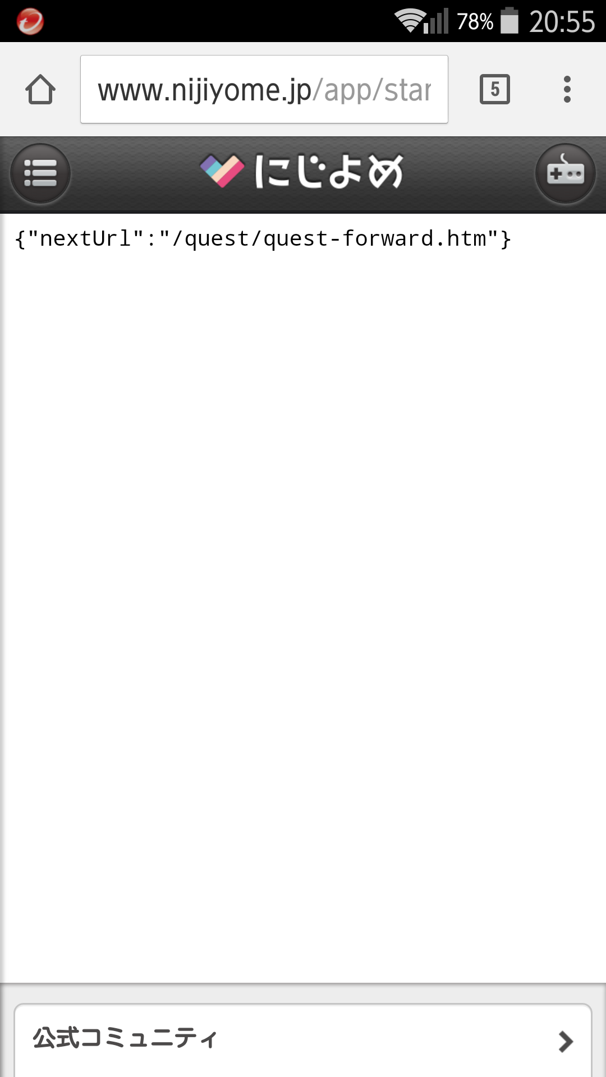Viewport: 606px width, 1077px height.
Task: Click the blank white page area
Action: pyautogui.click(x=303, y=617)
